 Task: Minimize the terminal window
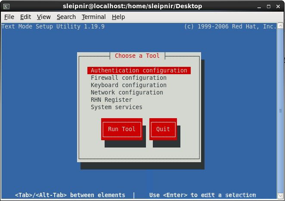pos(259,6)
